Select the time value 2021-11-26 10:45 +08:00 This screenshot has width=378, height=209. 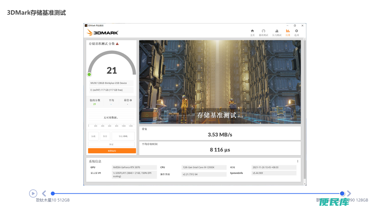coord(266,167)
